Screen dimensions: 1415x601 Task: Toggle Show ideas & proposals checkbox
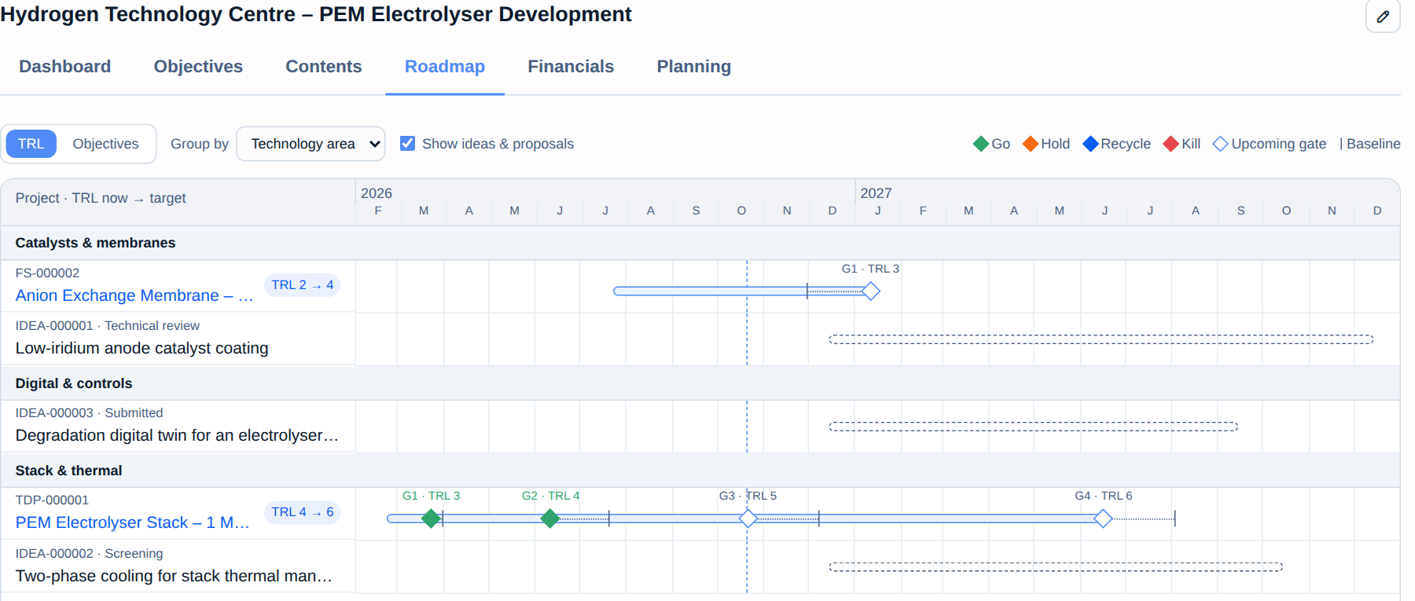tap(407, 143)
